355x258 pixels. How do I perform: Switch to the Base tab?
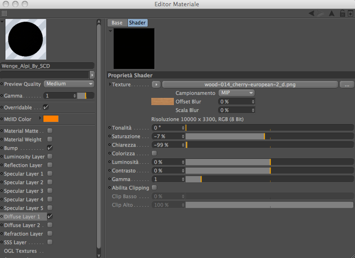coord(117,23)
